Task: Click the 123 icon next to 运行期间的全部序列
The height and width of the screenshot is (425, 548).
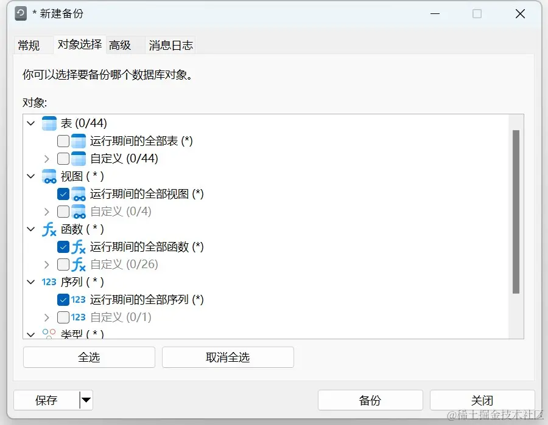Action: (x=79, y=300)
